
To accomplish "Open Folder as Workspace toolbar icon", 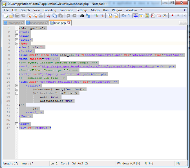I will 159,16.
